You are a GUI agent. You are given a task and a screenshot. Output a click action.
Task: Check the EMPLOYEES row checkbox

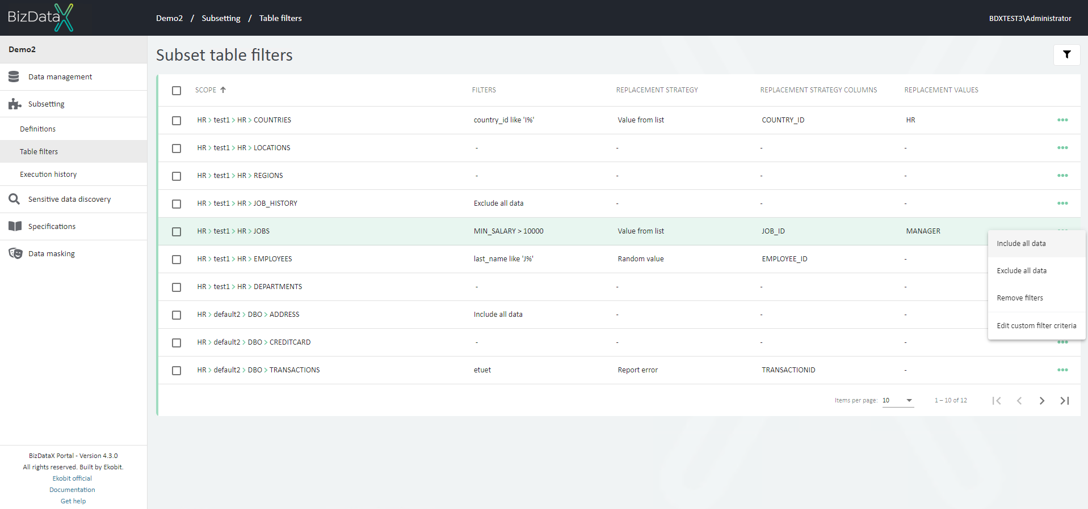(177, 260)
